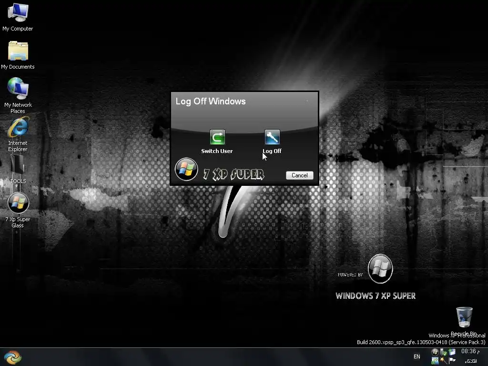Open the Start orb menu
This screenshot has height=366, width=488.
point(12,357)
